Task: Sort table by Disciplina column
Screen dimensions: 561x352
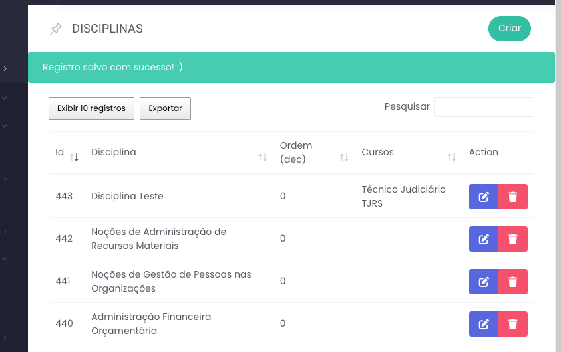Action: coord(262,157)
